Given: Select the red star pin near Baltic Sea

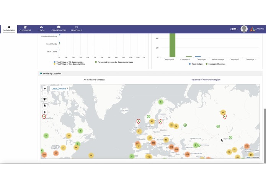Looking at the screenshot, I should click(x=160, y=122).
